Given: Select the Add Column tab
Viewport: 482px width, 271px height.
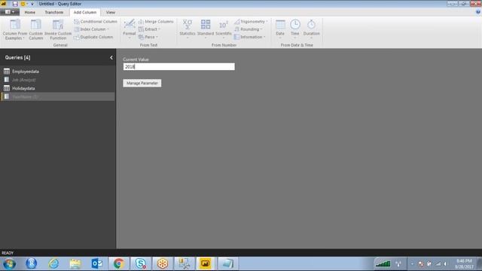Looking at the screenshot, I should [x=85, y=12].
